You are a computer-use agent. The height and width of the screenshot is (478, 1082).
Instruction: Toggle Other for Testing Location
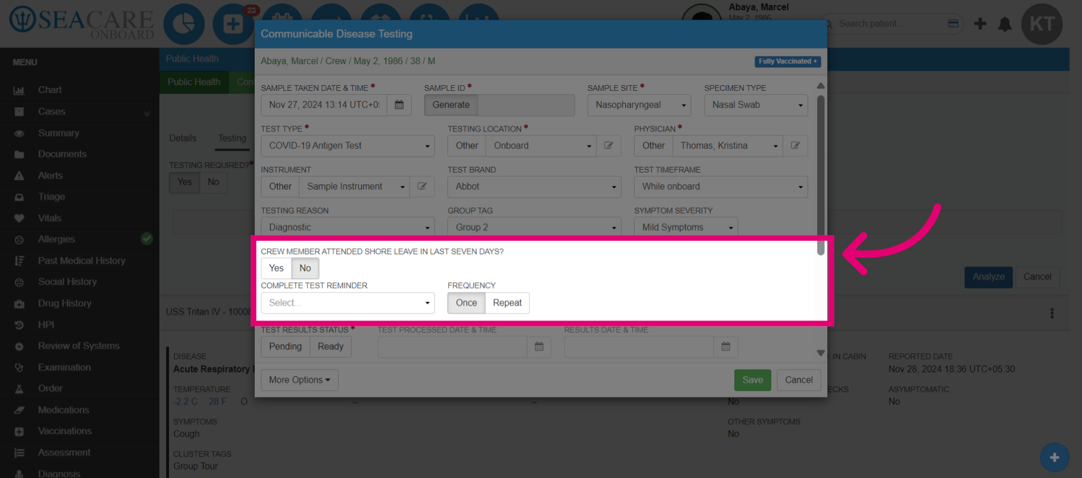[x=467, y=145]
